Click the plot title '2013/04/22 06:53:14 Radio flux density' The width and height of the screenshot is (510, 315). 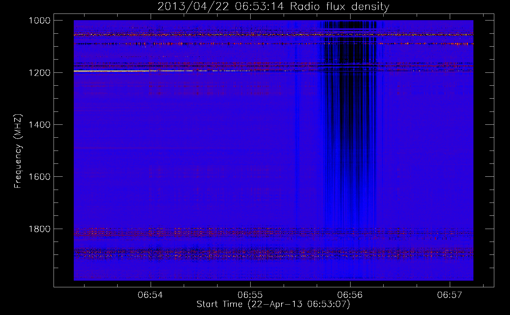(273, 7)
